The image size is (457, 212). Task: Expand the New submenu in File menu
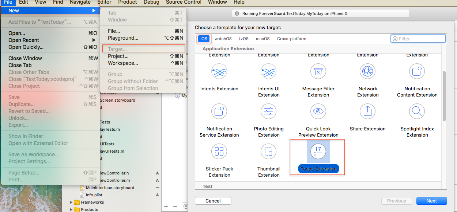click(50, 11)
